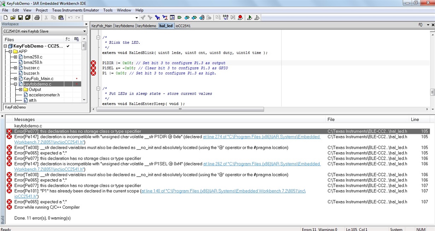Follow the link to line 140 of ioCC2541.h
Screen dimensions: 435x231
click(223, 191)
